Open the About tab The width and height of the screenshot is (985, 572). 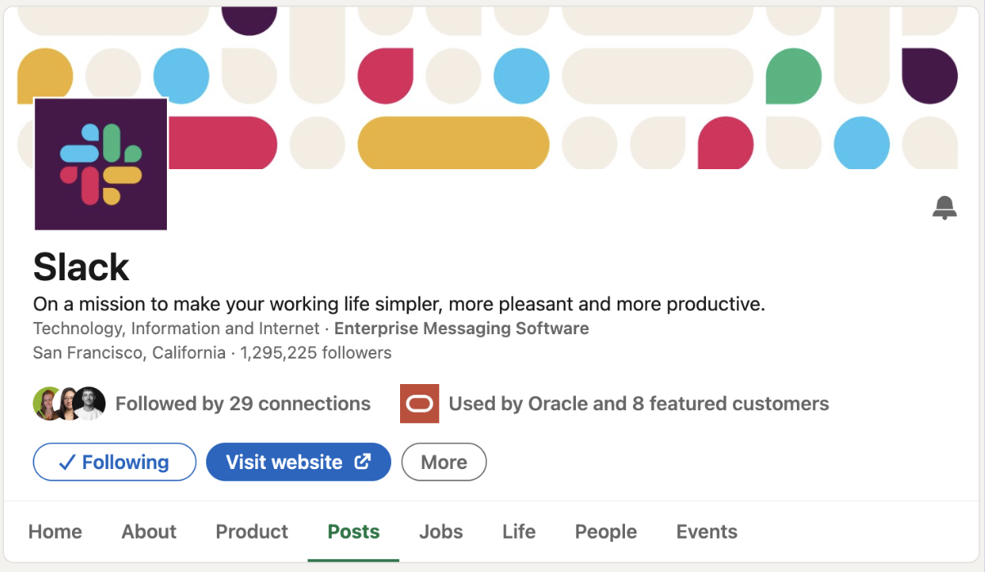[x=149, y=532]
